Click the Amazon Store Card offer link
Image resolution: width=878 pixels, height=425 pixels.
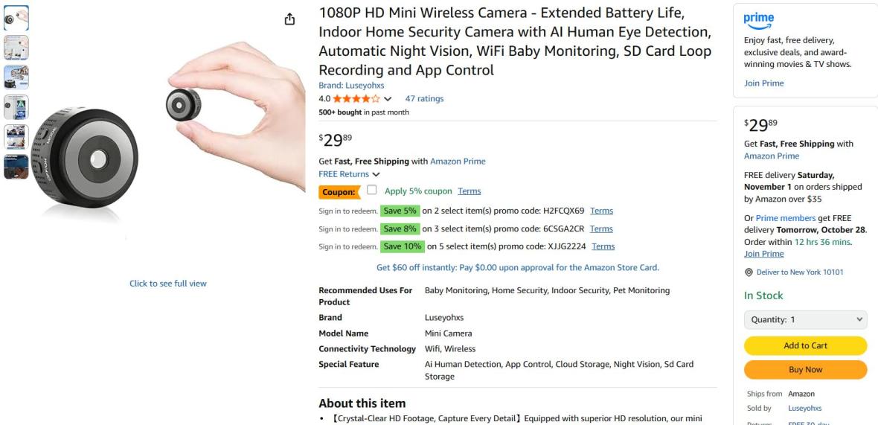pyautogui.click(x=517, y=267)
